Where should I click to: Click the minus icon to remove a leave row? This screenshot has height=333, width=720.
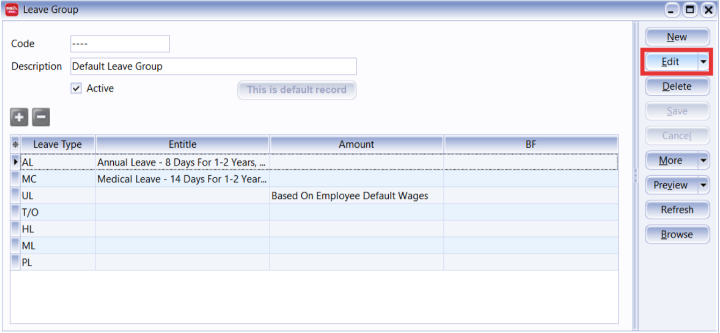tap(41, 117)
